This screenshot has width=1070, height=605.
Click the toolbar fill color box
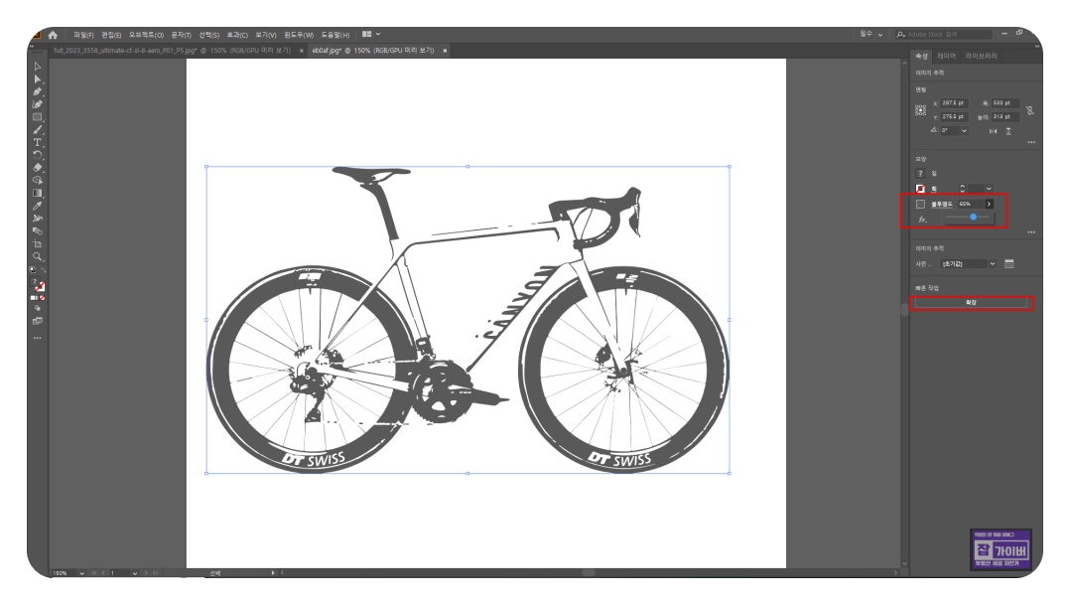point(35,282)
